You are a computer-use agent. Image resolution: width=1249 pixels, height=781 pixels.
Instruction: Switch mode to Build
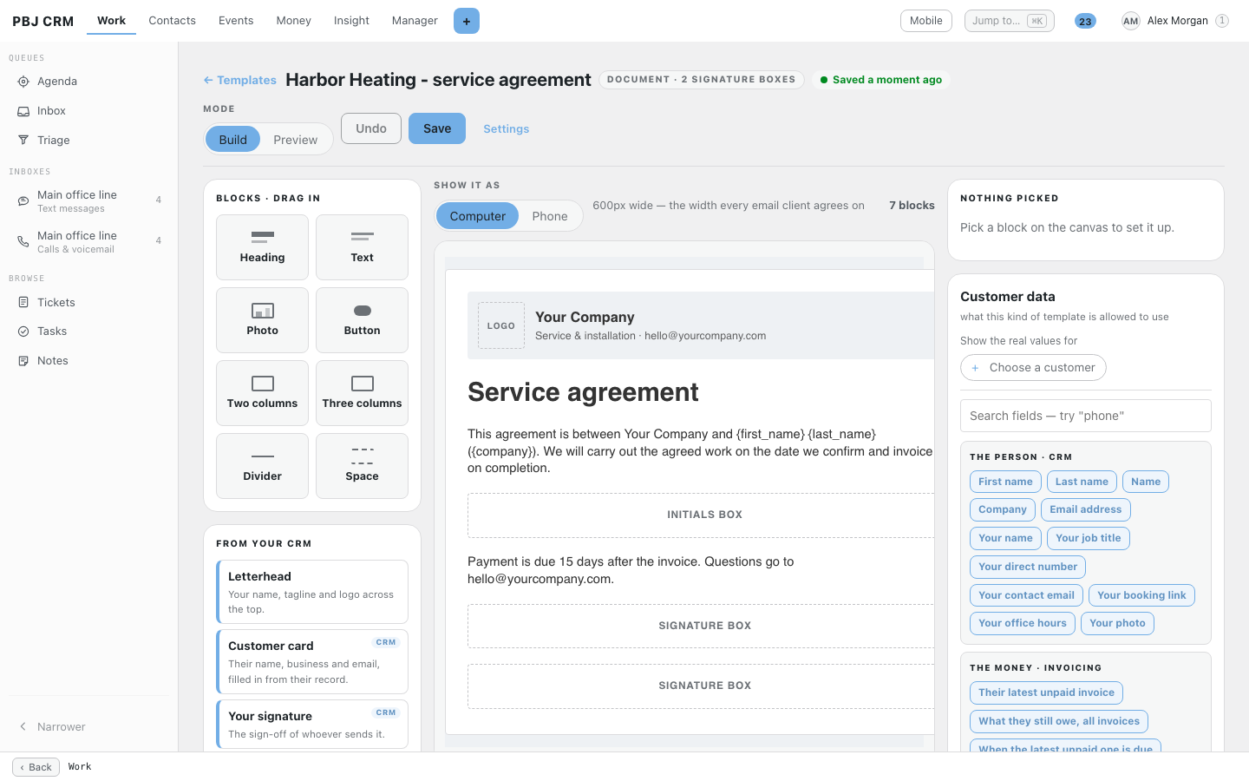point(232,140)
